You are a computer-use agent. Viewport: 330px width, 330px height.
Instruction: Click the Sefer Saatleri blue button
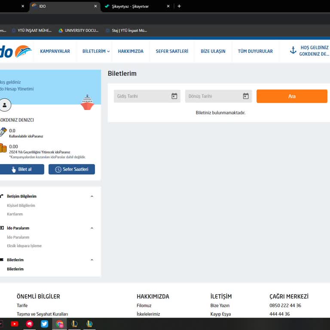click(72, 169)
